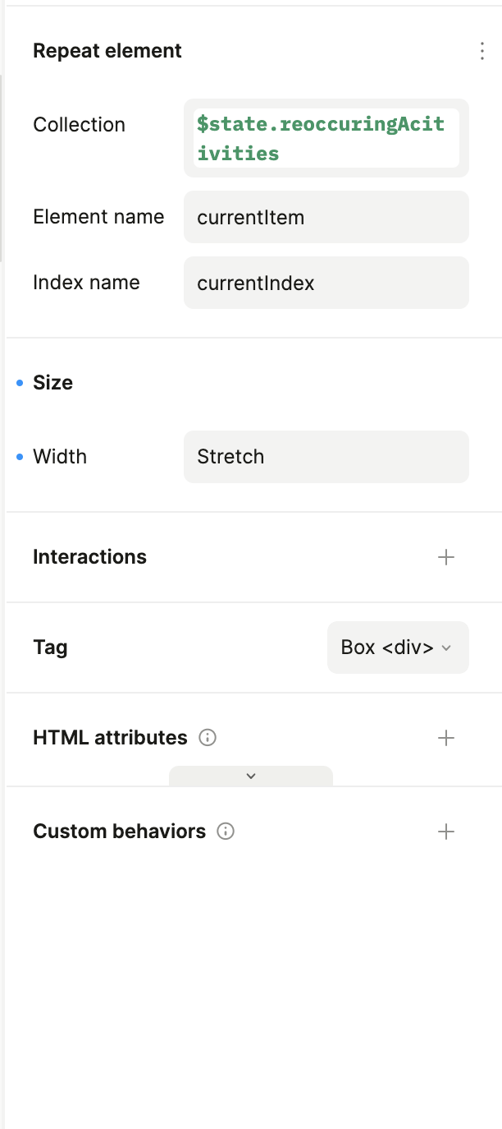The height and width of the screenshot is (1129, 502).
Task: Click the Interactions section heading
Action: click(89, 557)
